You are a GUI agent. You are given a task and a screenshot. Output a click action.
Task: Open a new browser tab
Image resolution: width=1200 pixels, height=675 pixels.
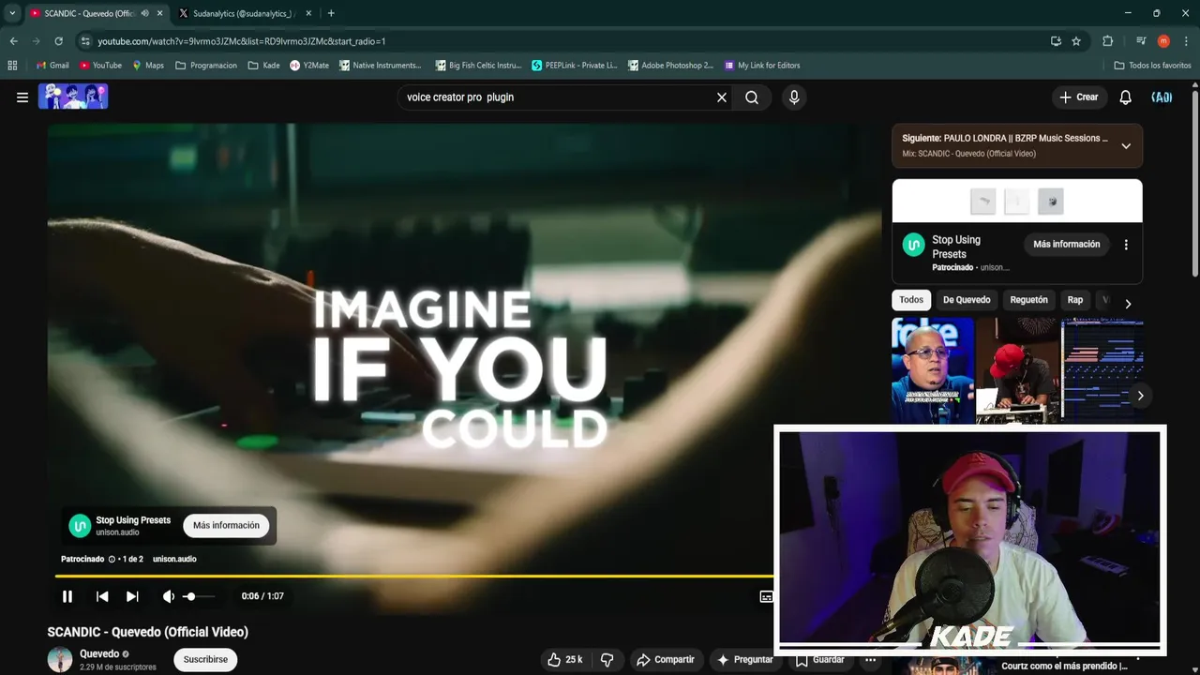tap(331, 13)
